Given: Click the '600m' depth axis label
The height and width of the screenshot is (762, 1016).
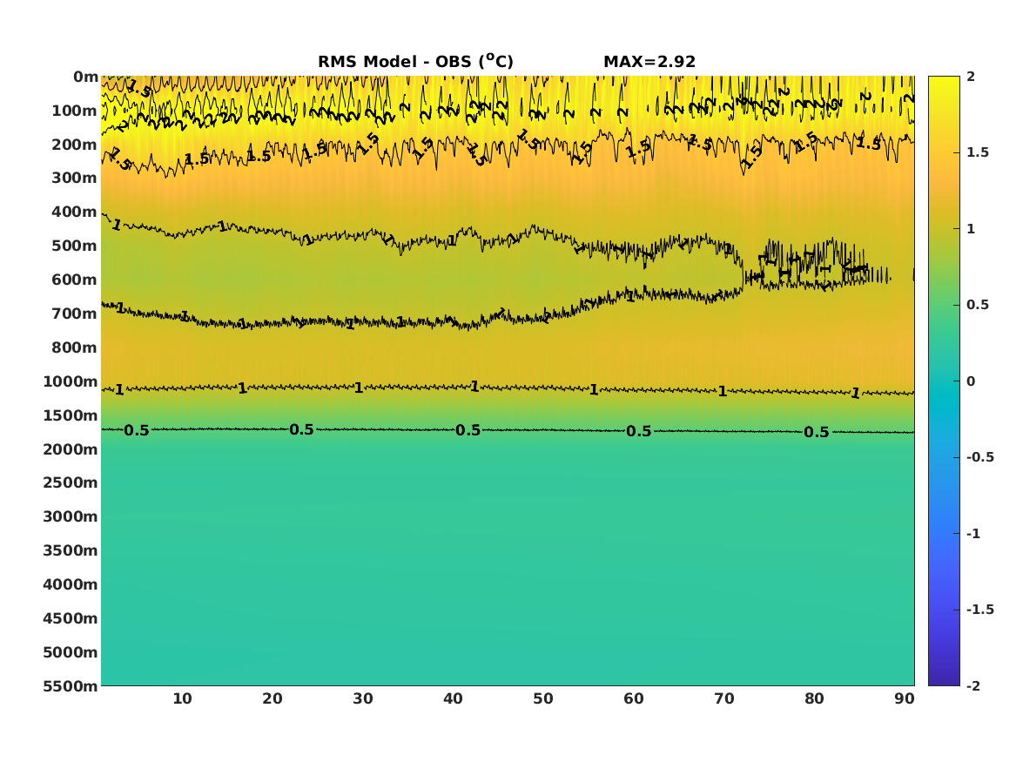Looking at the screenshot, I should click(x=75, y=280).
